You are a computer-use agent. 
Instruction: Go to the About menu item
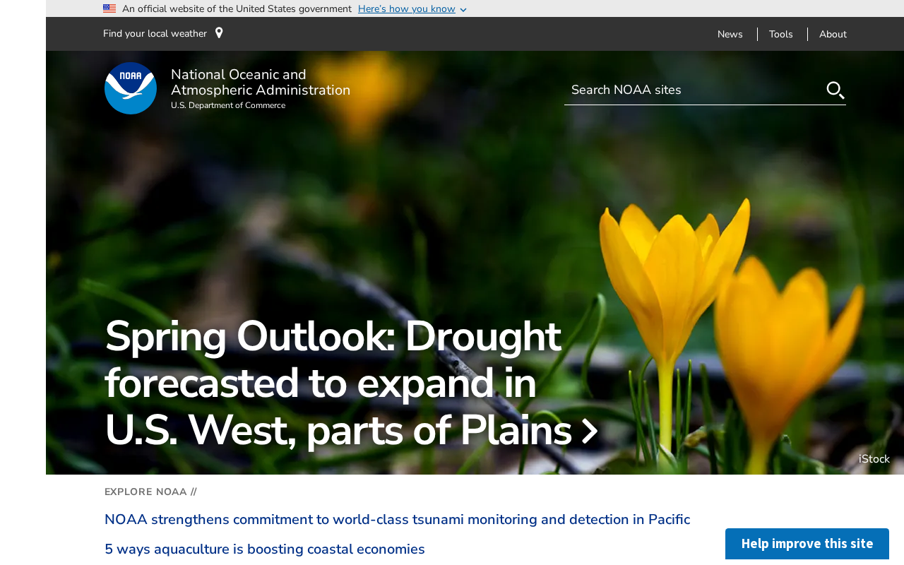pos(833,34)
